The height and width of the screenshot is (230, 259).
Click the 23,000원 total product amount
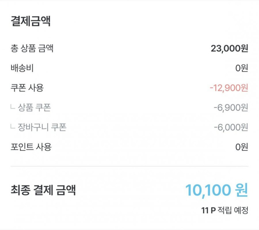tap(229, 48)
